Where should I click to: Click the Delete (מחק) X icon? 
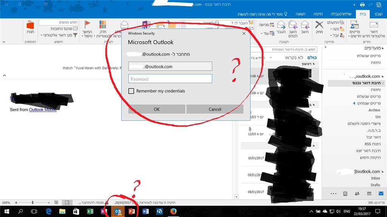pyautogui.click(x=319, y=25)
